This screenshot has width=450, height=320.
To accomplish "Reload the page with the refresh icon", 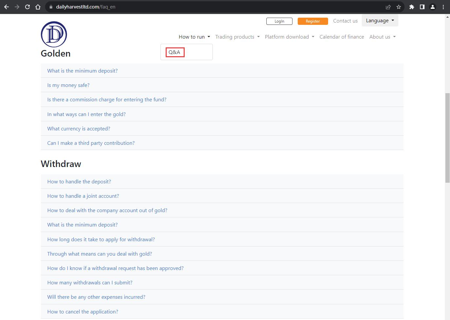I will [27, 7].
